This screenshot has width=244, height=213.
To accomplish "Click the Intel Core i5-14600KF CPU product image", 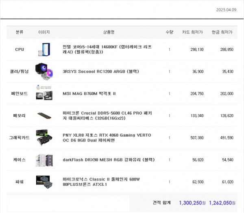I will pyautogui.click(x=44, y=50).
